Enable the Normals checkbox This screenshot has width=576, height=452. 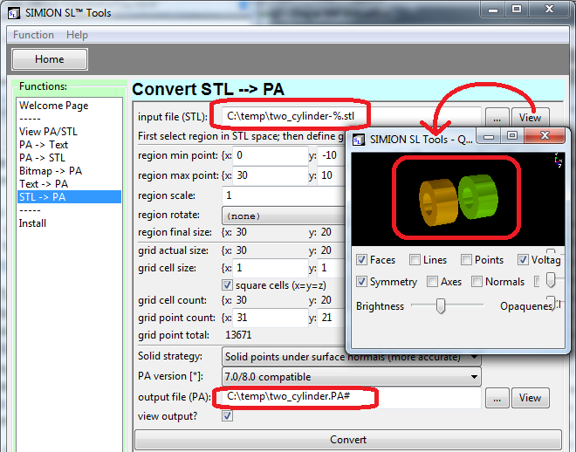tap(477, 282)
